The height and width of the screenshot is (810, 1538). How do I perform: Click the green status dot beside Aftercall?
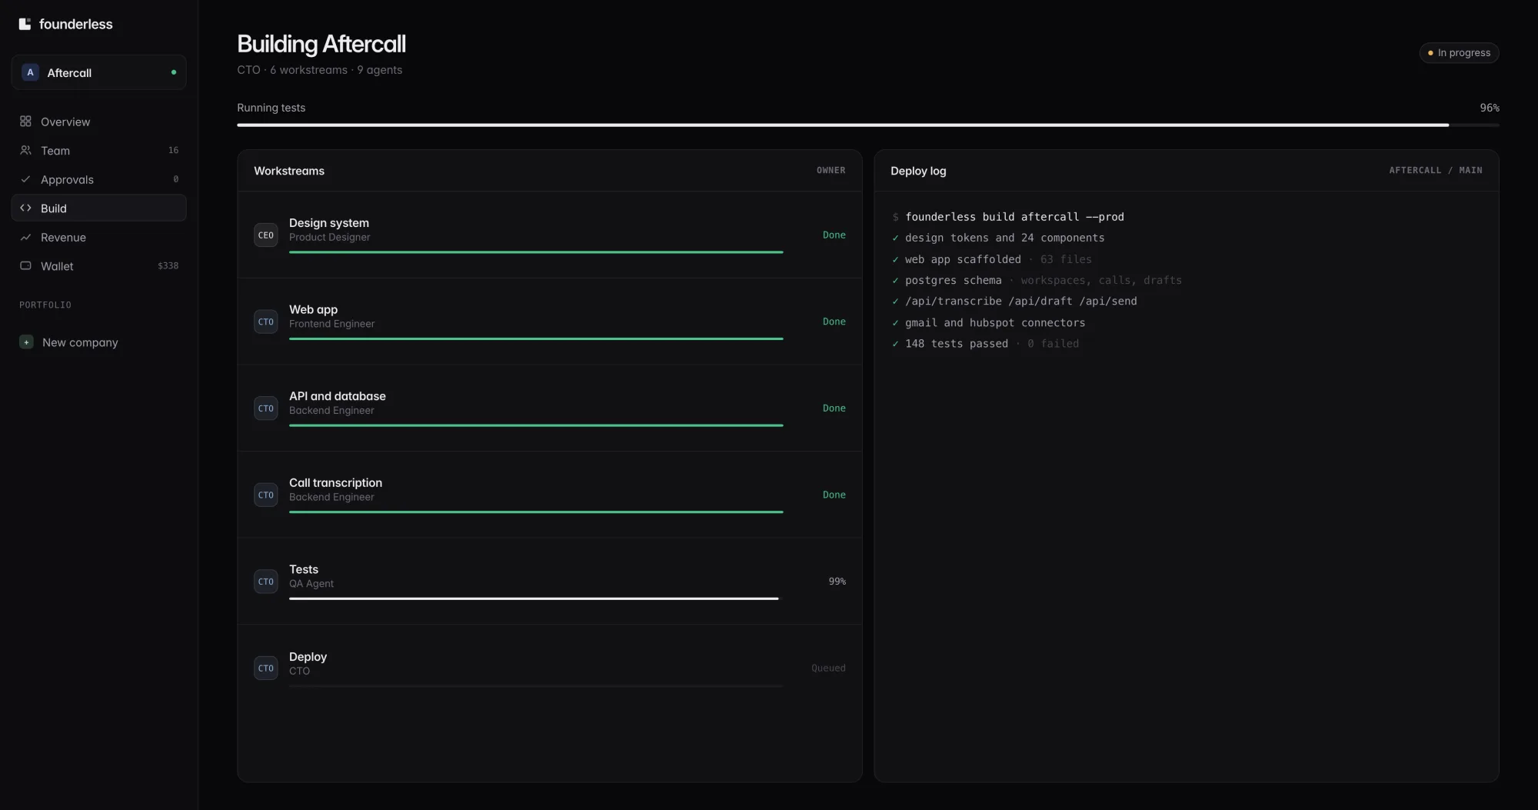pyautogui.click(x=174, y=72)
